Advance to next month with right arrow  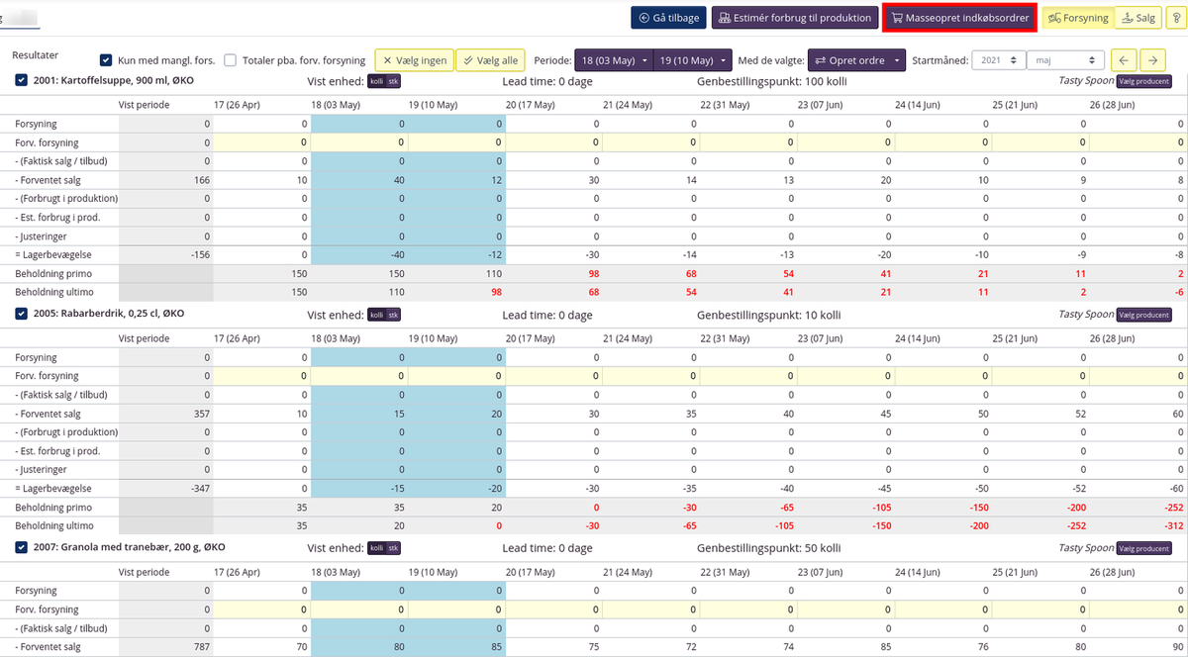click(1150, 60)
